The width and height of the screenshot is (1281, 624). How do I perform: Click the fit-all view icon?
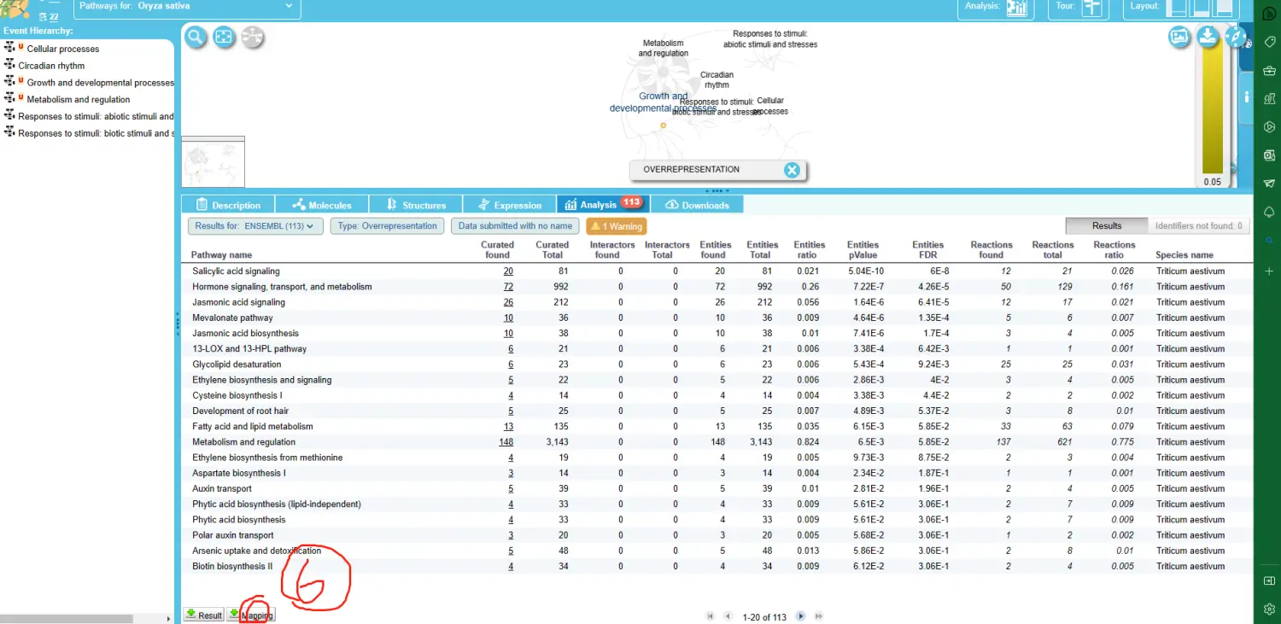click(x=225, y=37)
